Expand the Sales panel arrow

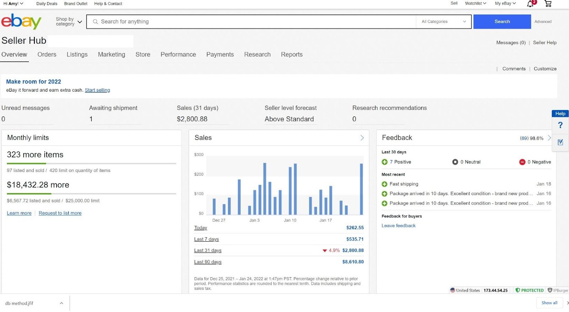click(362, 138)
